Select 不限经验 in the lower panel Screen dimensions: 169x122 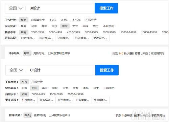(37, 82)
